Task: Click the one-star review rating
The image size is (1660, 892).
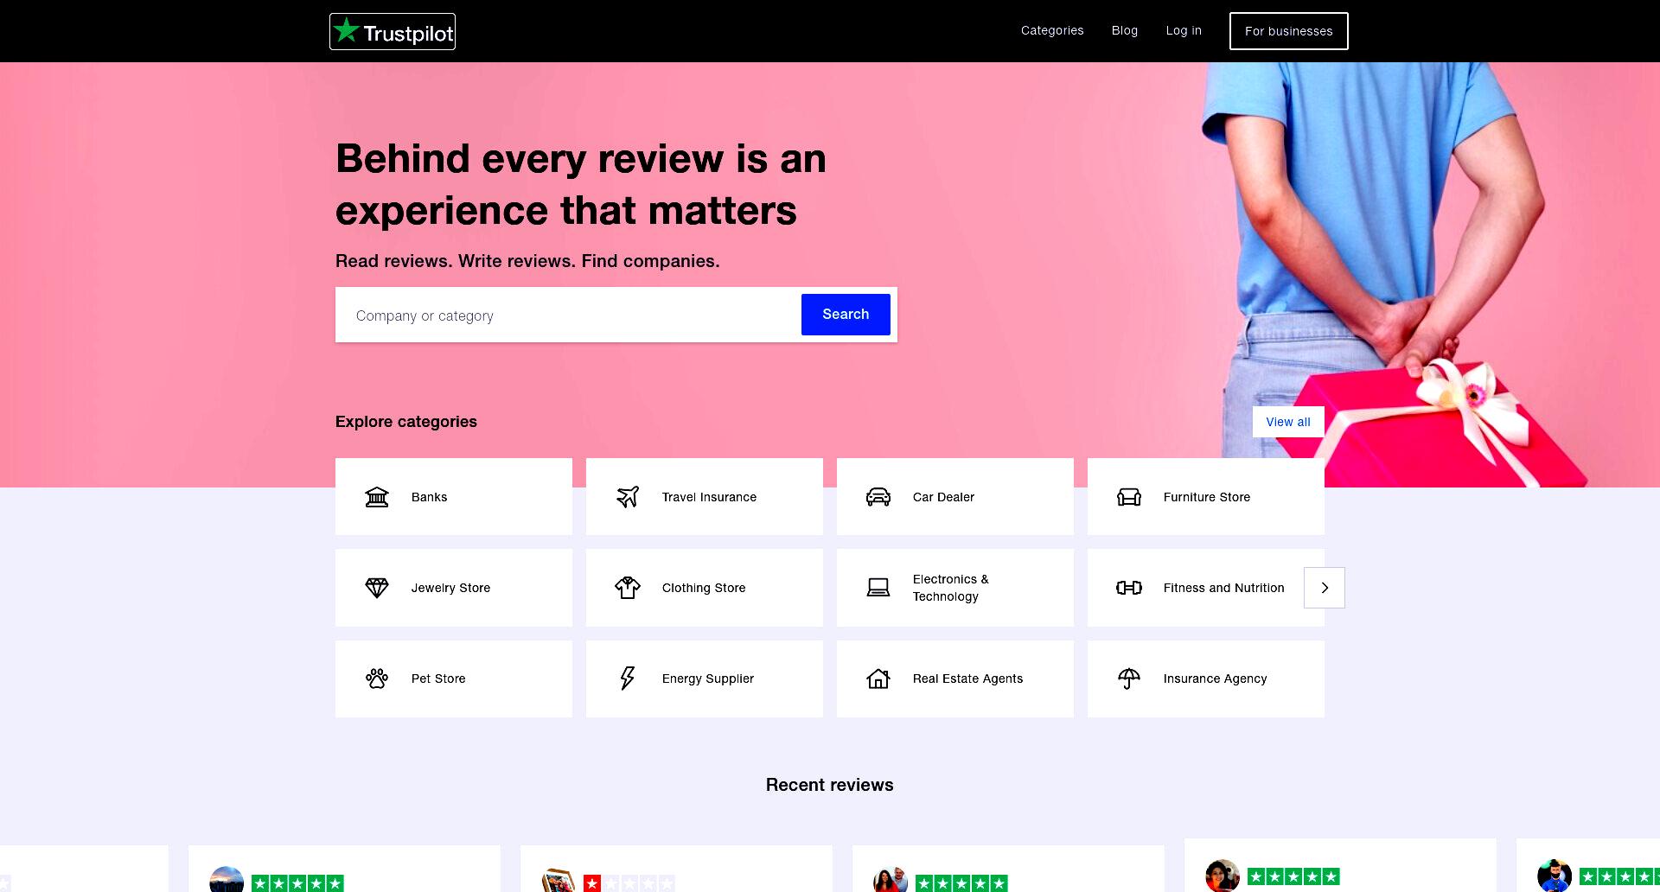Action: click(x=629, y=883)
